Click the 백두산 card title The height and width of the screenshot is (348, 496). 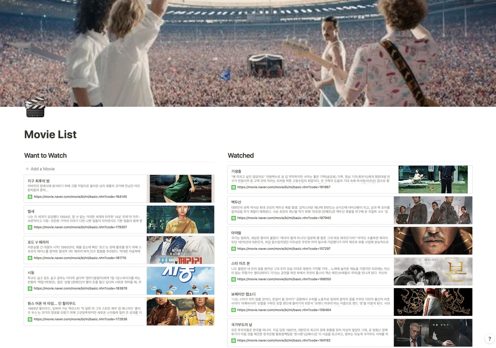pos(236,202)
